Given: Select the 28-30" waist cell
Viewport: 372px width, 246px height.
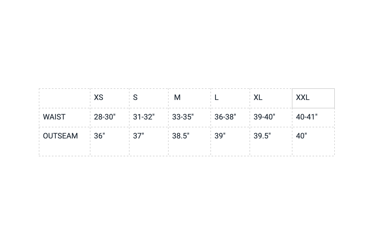Looking at the screenshot, I should [110, 118].
